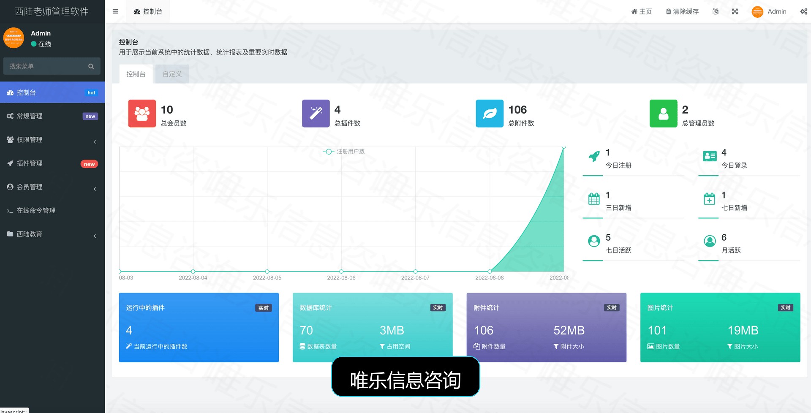Screen dimensions: 811x413
Task: Toggle 注册用户数 legend series in chart
Action: point(344,151)
